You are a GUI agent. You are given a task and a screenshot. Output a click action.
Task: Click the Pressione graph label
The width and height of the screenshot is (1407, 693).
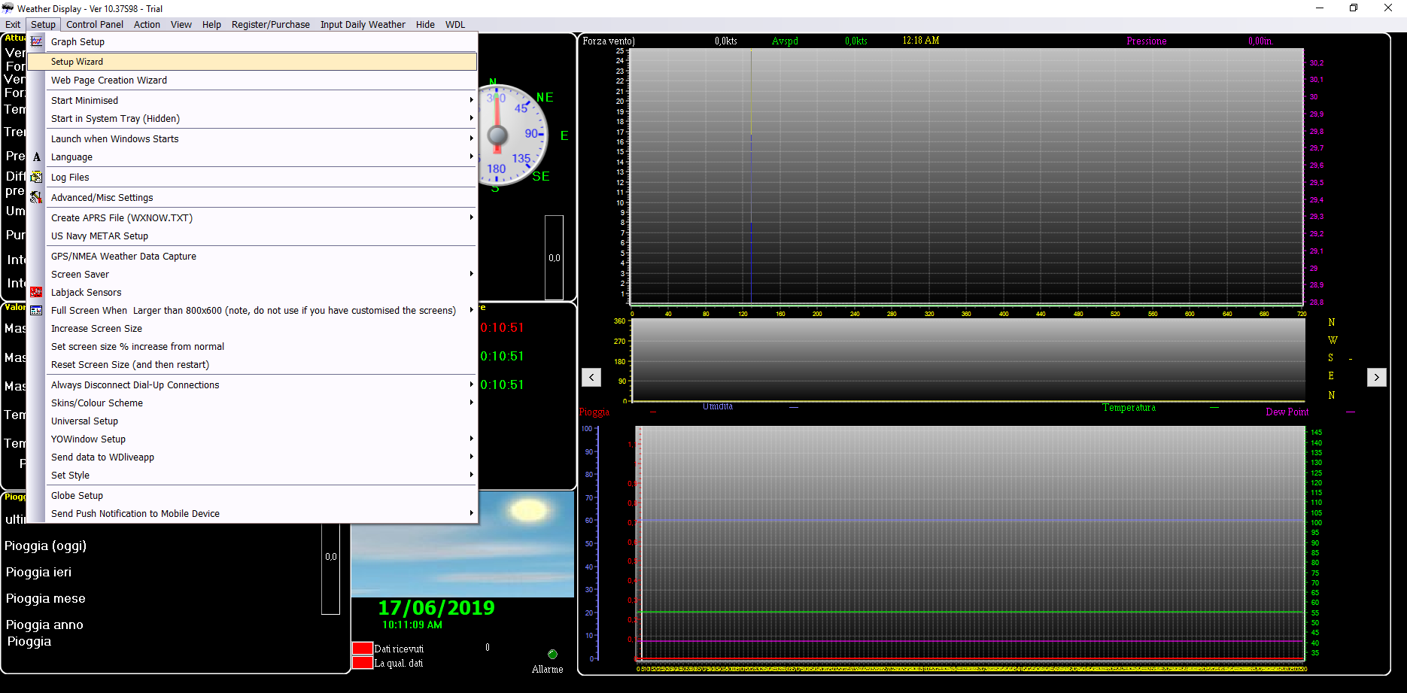click(x=1146, y=41)
